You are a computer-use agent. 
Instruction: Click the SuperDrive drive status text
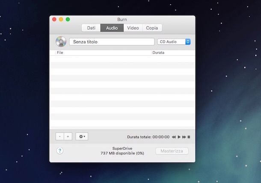click(x=122, y=148)
